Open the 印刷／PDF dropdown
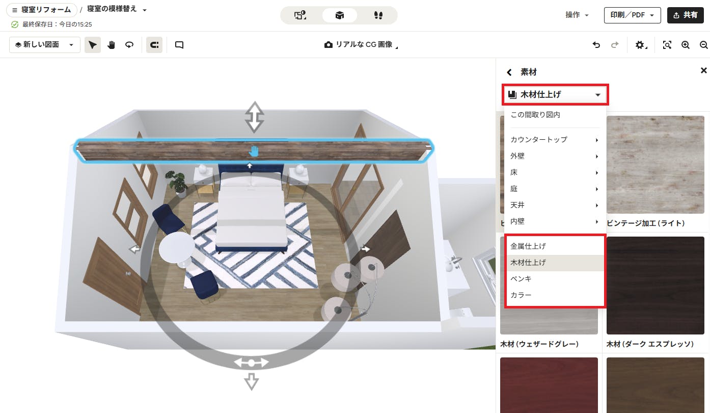710x413 pixels. point(632,15)
